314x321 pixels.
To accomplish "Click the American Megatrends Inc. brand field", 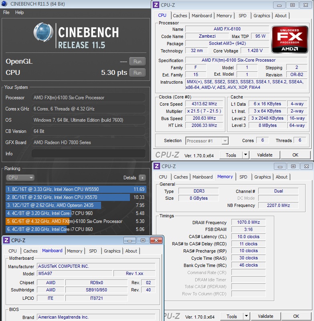I will [x=96, y=317].
